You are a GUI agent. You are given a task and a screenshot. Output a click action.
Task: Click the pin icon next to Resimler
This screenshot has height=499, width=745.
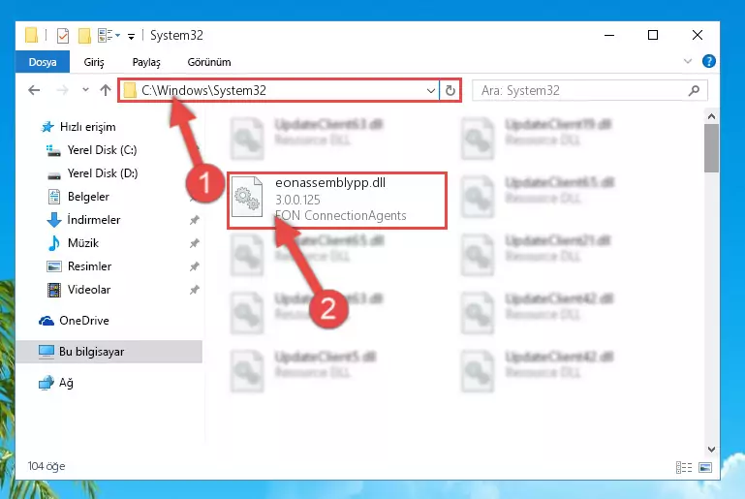194,266
